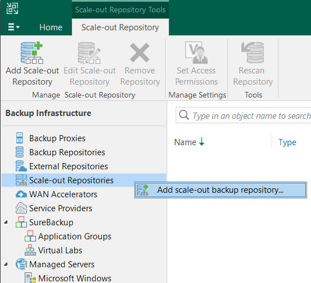Click the icon beside Add scale-out backup repository
This screenshot has width=311, height=283.
click(x=143, y=190)
